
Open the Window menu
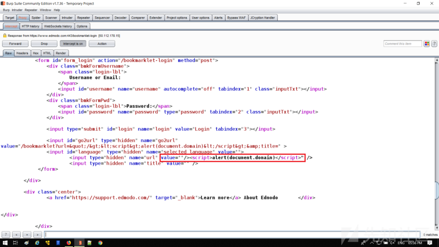[46, 10]
